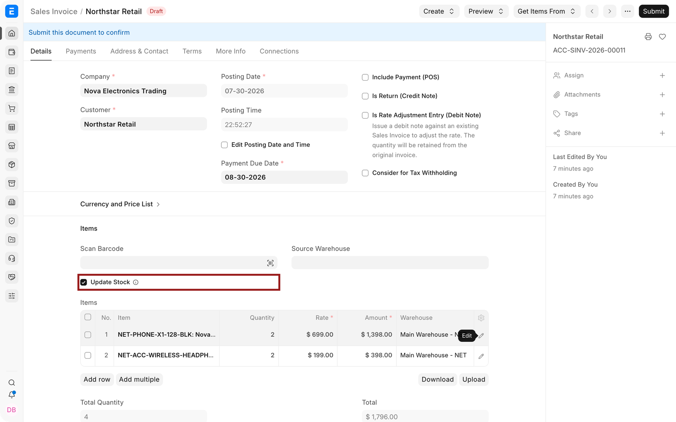Enable Consider for Tax Withholding
Viewport: 676px width, 422px height.
tap(365, 173)
